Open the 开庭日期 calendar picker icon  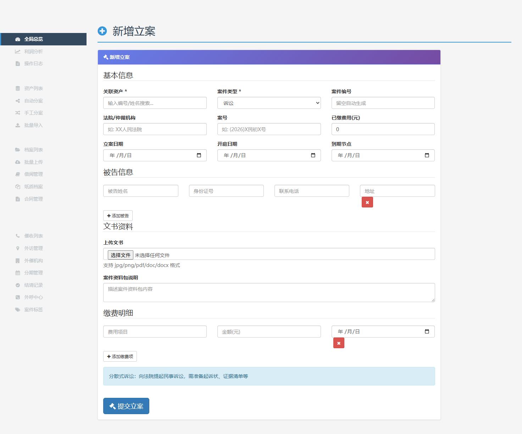click(x=313, y=155)
